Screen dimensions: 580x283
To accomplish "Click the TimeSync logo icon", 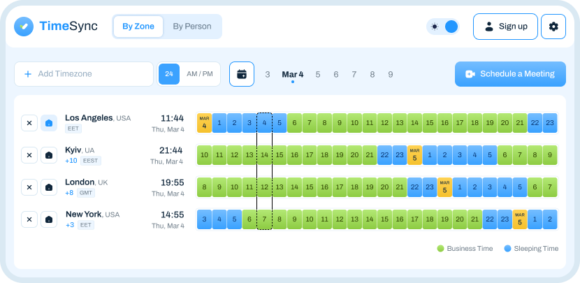I will pos(24,27).
